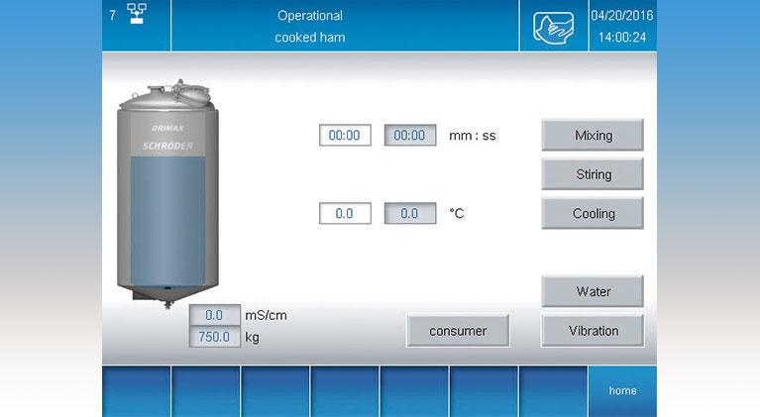Click the gray mm:ss elapsed time field
Screen dimensions: 760x417
pyautogui.click(x=409, y=136)
